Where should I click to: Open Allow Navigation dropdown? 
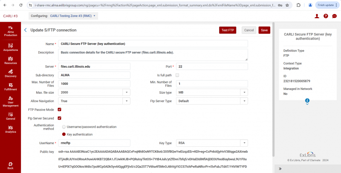point(126,101)
